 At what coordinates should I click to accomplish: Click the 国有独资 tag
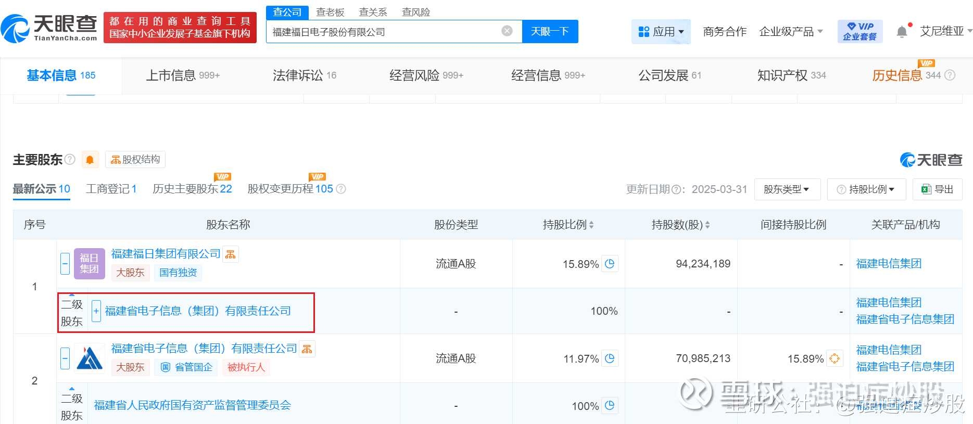[178, 273]
